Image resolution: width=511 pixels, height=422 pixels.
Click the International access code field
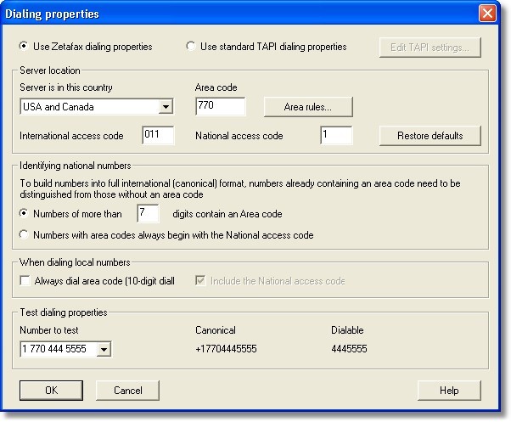[x=159, y=136]
